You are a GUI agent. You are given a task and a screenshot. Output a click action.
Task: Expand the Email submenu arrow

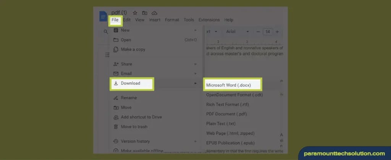click(195, 74)
